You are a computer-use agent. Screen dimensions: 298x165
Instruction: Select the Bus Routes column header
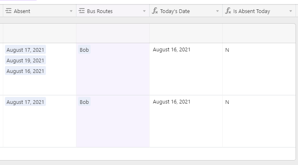tap(113, 11)
